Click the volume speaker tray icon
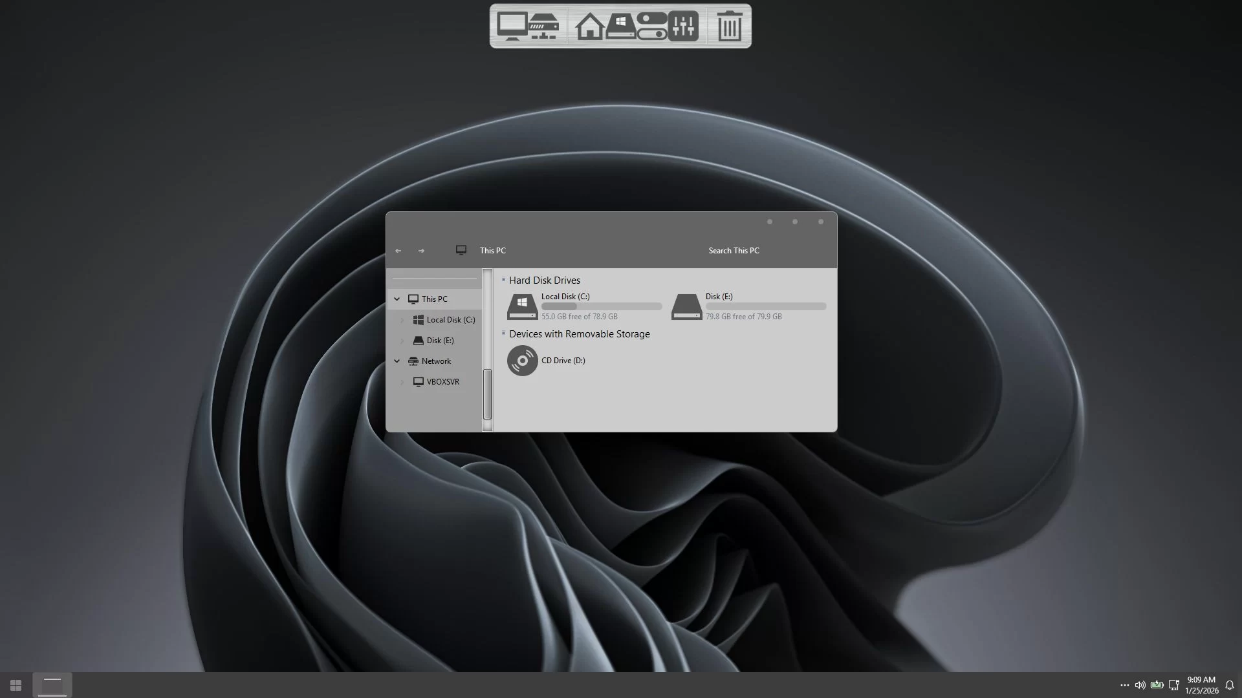The height and width of the screenshot is (698, 1242). (1140, 685)
